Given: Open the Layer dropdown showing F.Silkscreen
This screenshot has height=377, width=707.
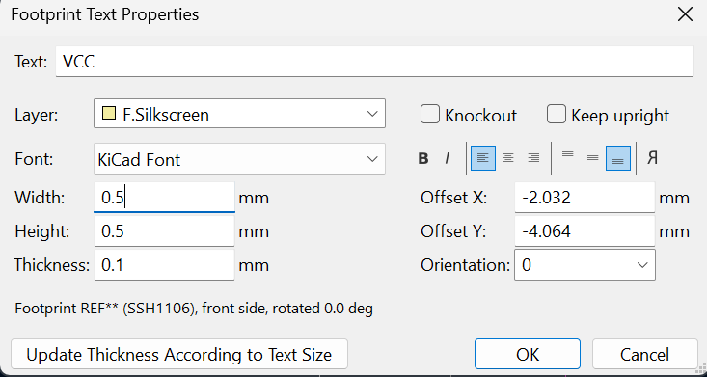Looking at the screenshot, I should pos(239,114).
